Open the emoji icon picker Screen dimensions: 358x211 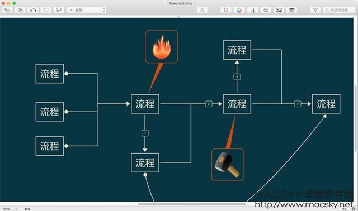click(266, 10)
